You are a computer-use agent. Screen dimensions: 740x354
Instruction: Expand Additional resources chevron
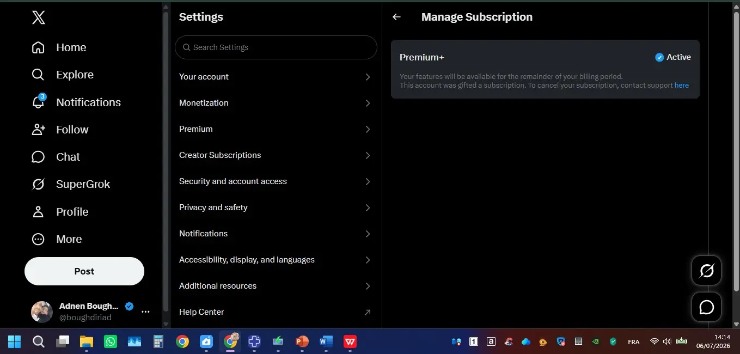click(x=368, y=286)
